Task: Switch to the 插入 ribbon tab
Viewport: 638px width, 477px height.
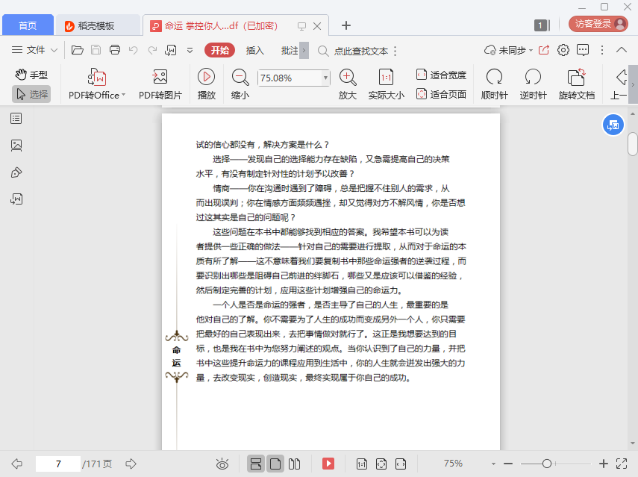Action: click(255, 51)
